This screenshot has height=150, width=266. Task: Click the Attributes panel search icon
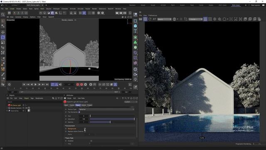(x=126, y=98)
